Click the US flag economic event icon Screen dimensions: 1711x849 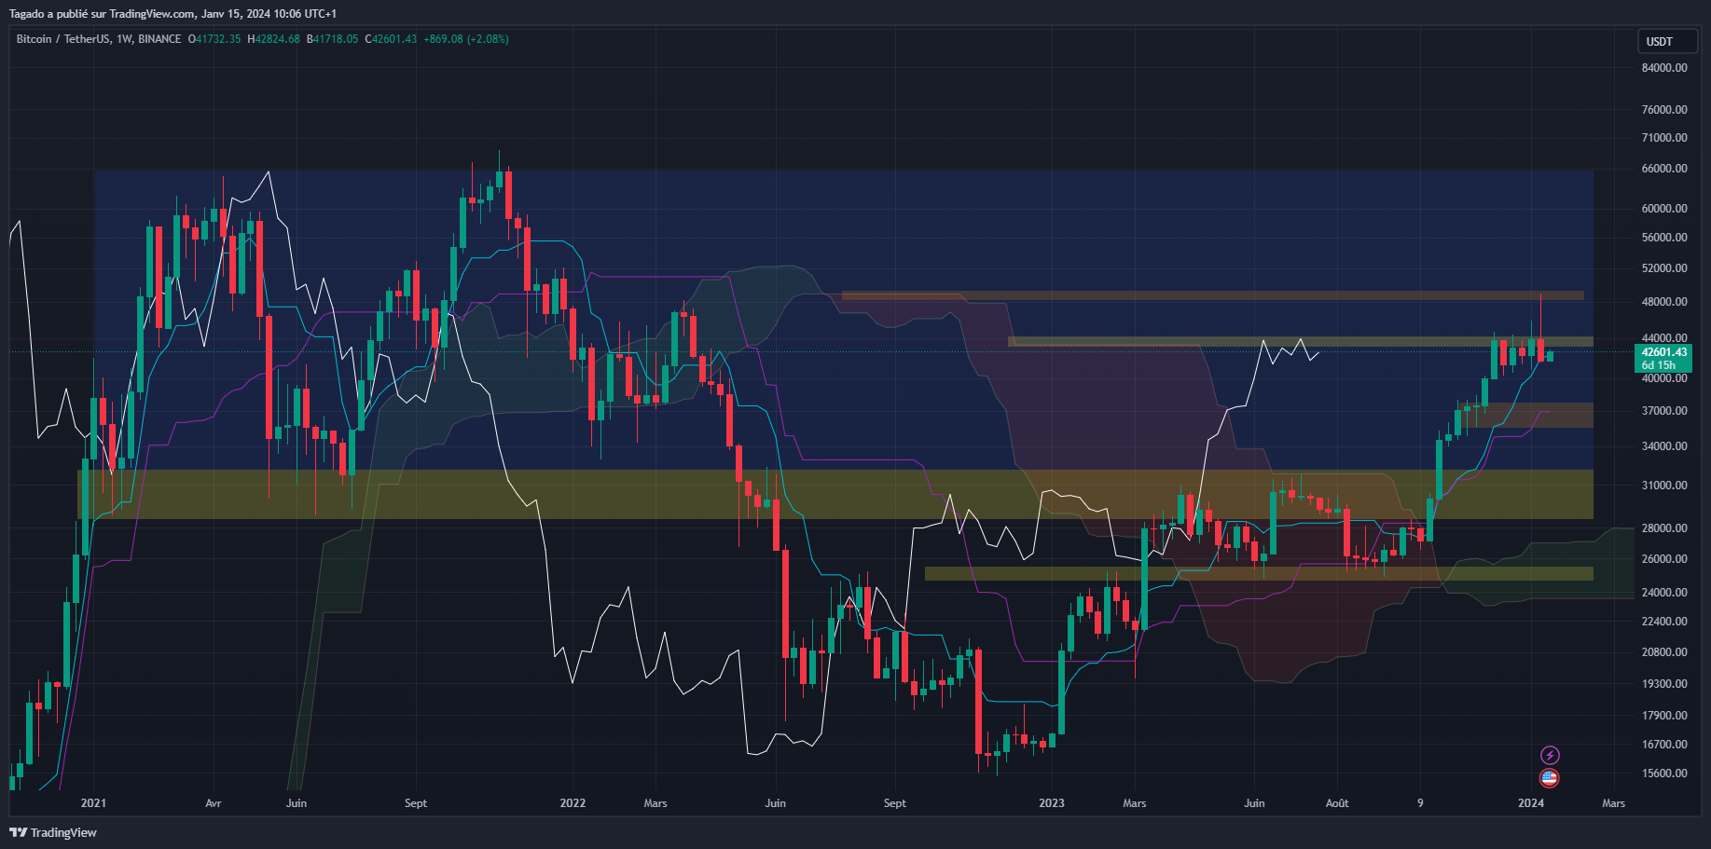pyautogui.click(x=1549, y=778)
